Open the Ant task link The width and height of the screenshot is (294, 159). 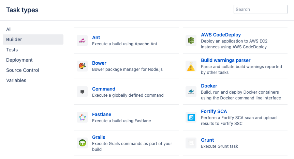[x=96, y=37]
